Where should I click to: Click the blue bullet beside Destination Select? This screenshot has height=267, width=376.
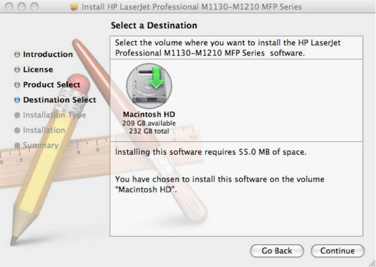17,100
